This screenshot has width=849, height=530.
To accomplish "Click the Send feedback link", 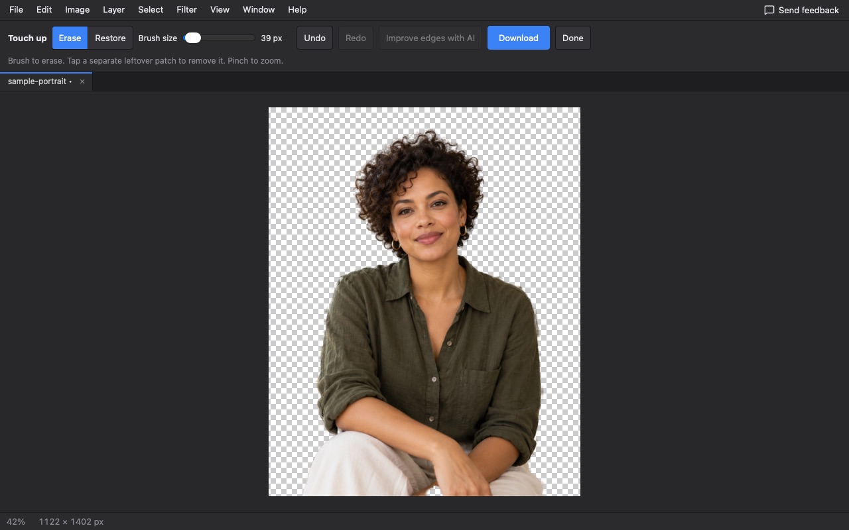I will [x=801, y=10].
